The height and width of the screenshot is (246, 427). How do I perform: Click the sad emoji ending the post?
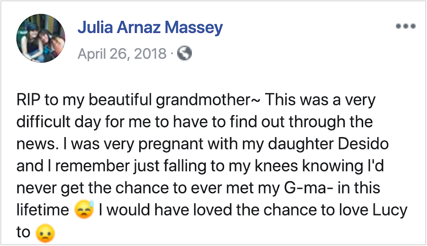pos(45,233)
